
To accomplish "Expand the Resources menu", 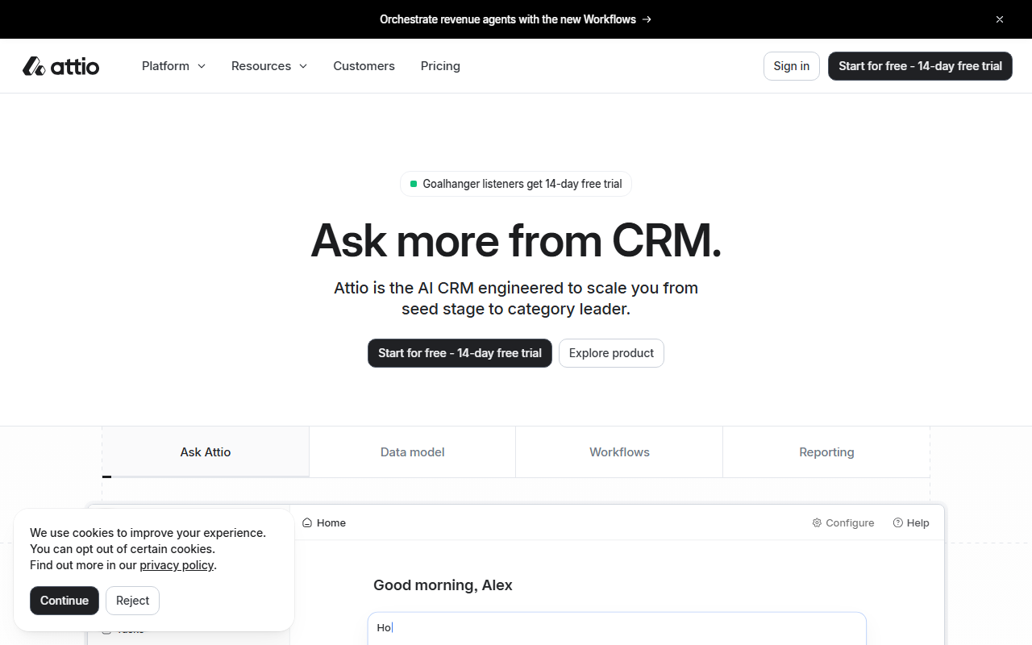I will click(269, 66).
